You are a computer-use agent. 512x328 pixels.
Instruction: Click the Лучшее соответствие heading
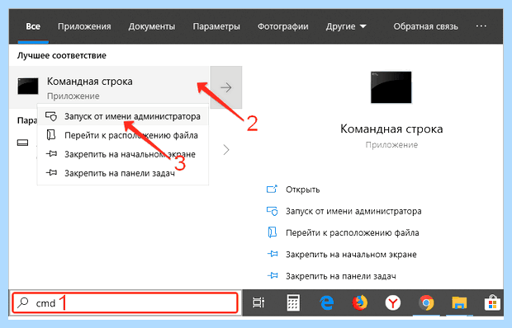62,55
